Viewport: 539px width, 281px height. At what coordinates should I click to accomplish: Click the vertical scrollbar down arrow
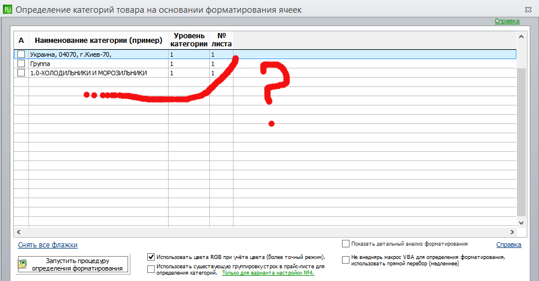[x=522, y=222]
